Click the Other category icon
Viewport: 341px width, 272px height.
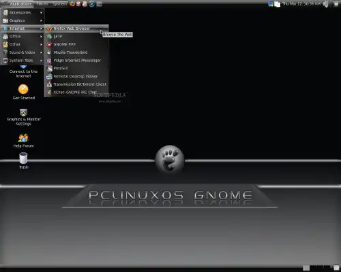point(5,44)
